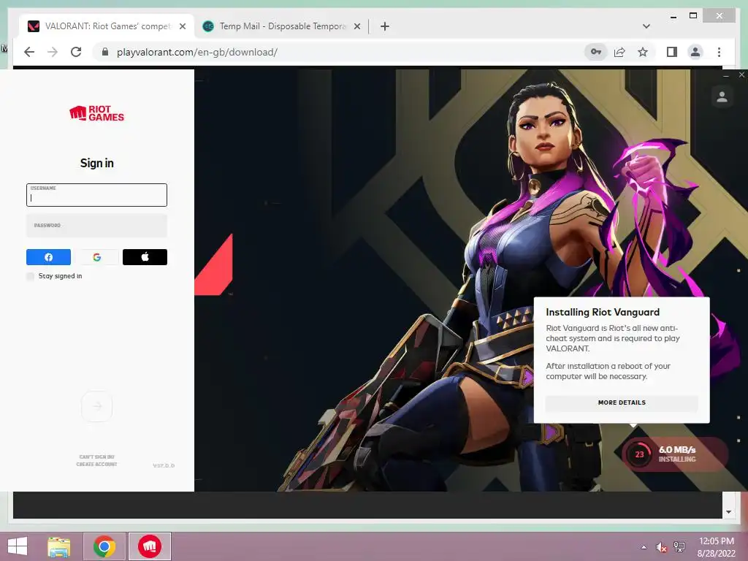Open the network tray icon
The width and height of the screenshot is (748, 561).
coord(679,547)
